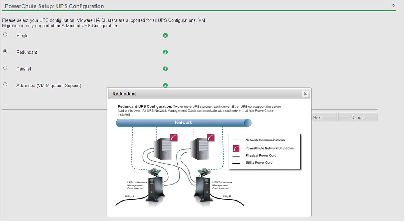
Task: Show info for Parallel configuration
Action: click(166, 69)
